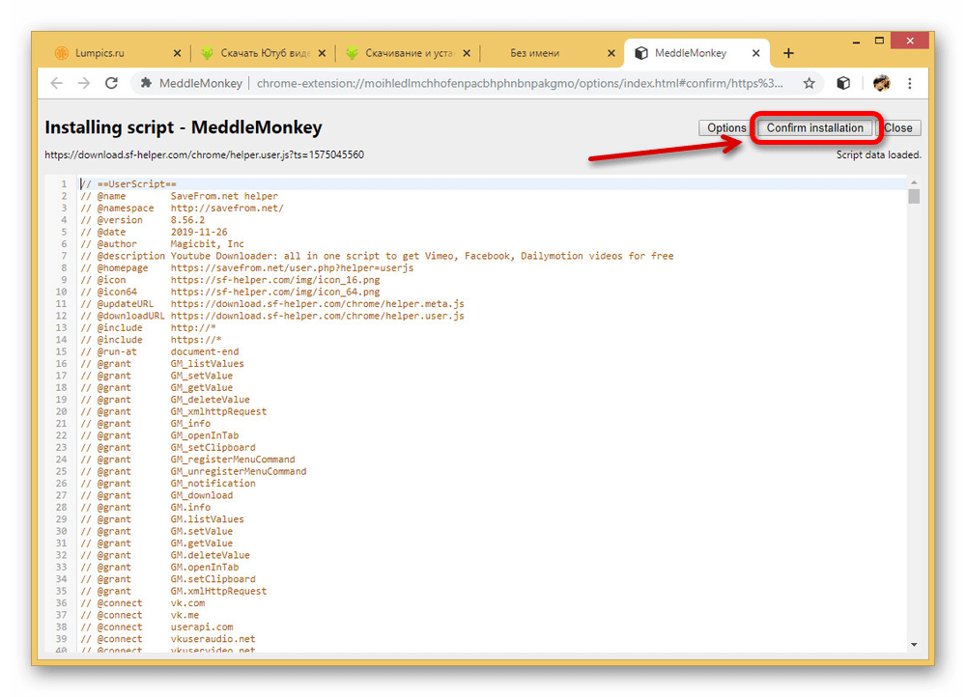Click the icon_64.png URL line
The image size is (966, 697).
[x=275, y=292]
